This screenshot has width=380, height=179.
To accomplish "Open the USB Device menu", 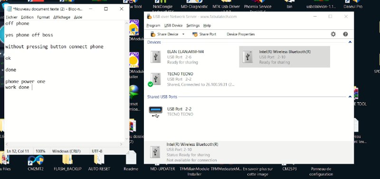I will point(173,26).
